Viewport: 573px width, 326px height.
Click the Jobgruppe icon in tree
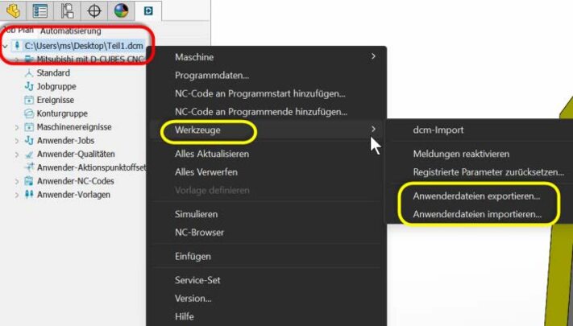(x=29, y=86)
